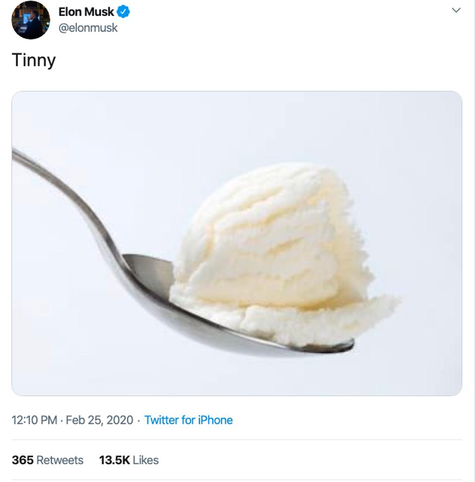Viewport: 475px width, 482px height.
Task: Click the word "Retweets"
Action: click(60, 460)
